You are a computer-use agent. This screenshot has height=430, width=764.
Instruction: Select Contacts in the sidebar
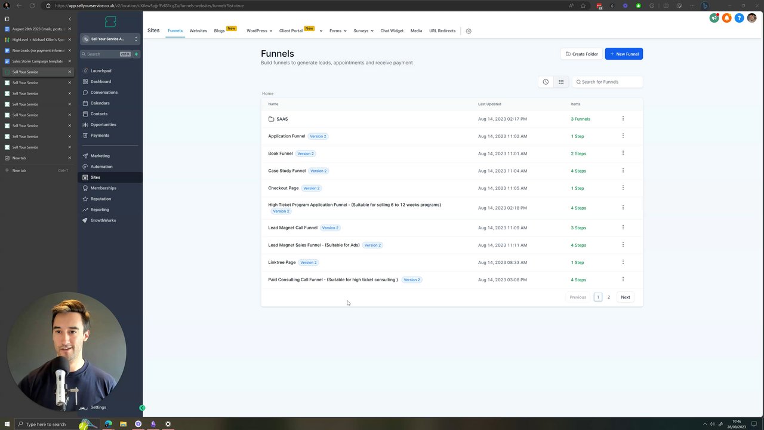[99, 113]
